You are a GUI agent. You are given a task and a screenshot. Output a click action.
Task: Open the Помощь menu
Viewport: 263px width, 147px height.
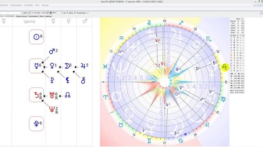(45, 5)
